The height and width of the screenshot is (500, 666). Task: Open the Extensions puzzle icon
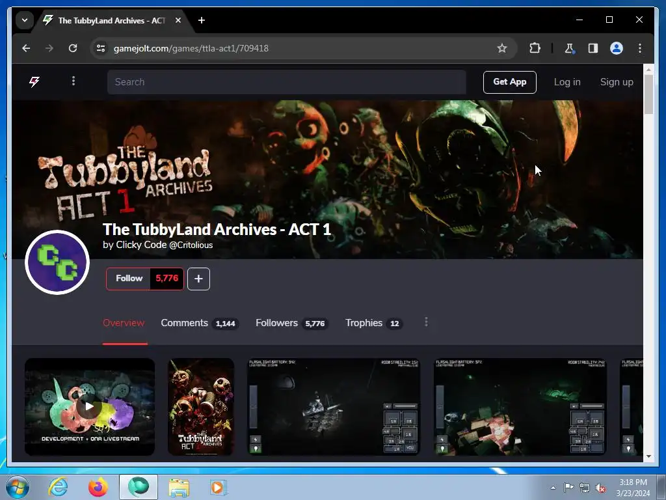[535, 48]
